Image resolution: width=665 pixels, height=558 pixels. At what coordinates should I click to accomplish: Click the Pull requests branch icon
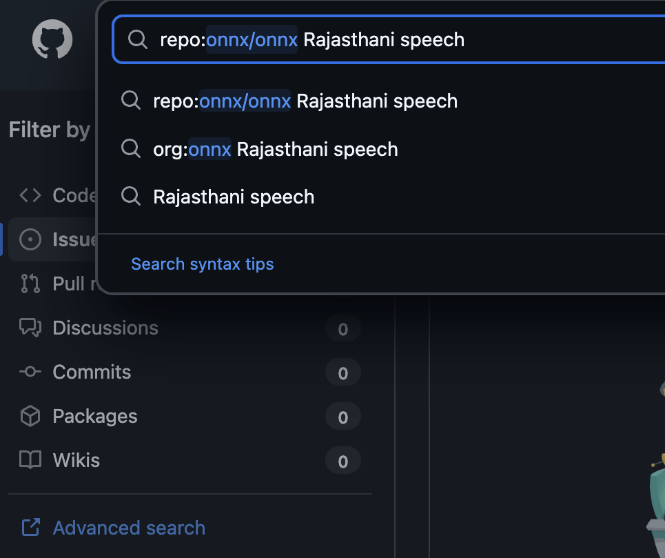click(x=30, y=283)
